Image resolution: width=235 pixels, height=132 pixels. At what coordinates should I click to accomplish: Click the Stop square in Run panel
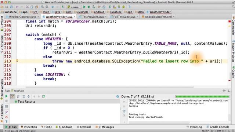click(7, 101)
